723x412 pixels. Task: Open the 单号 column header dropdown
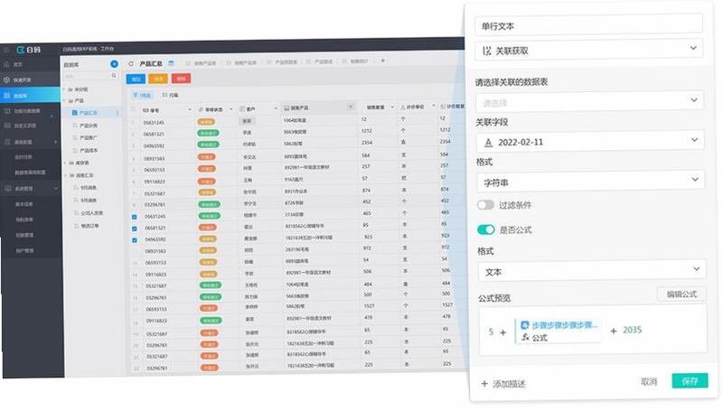190,109
